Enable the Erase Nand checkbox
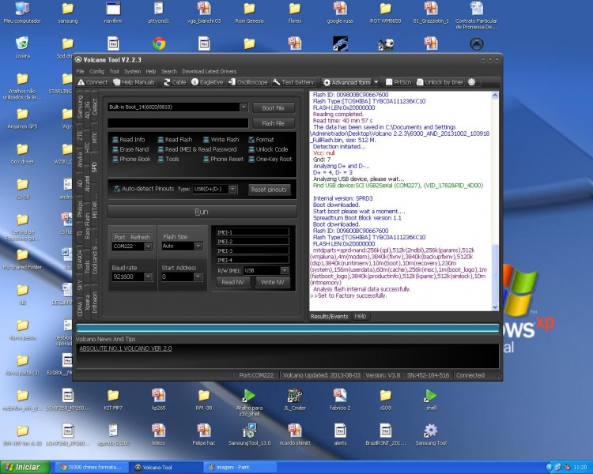The image size is (593, 474). tap(115, 149)
